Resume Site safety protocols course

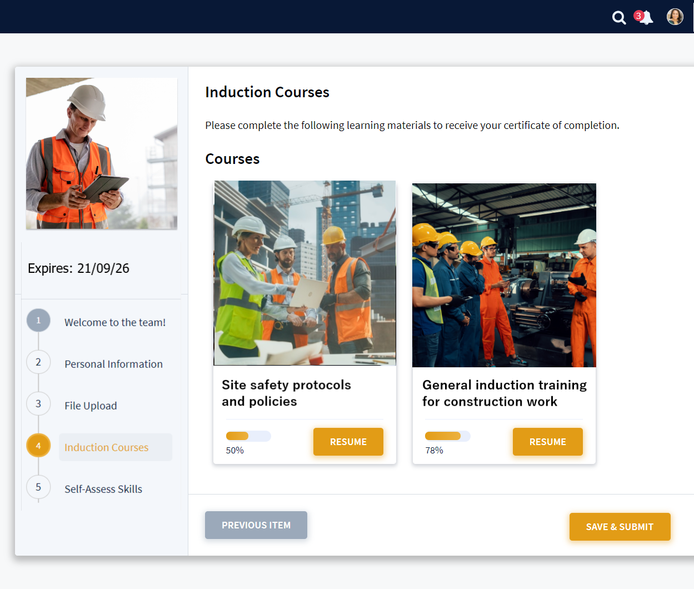click(348, 442)
